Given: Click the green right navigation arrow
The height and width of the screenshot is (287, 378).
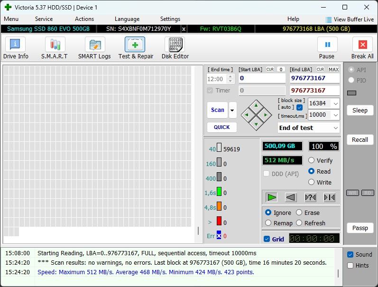Looking at the screenshot, I should pyautogui.click(x=266, y=115).
